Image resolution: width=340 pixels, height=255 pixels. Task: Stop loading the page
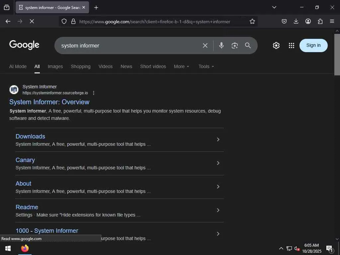pyautogui.click(x=32, y=21)
